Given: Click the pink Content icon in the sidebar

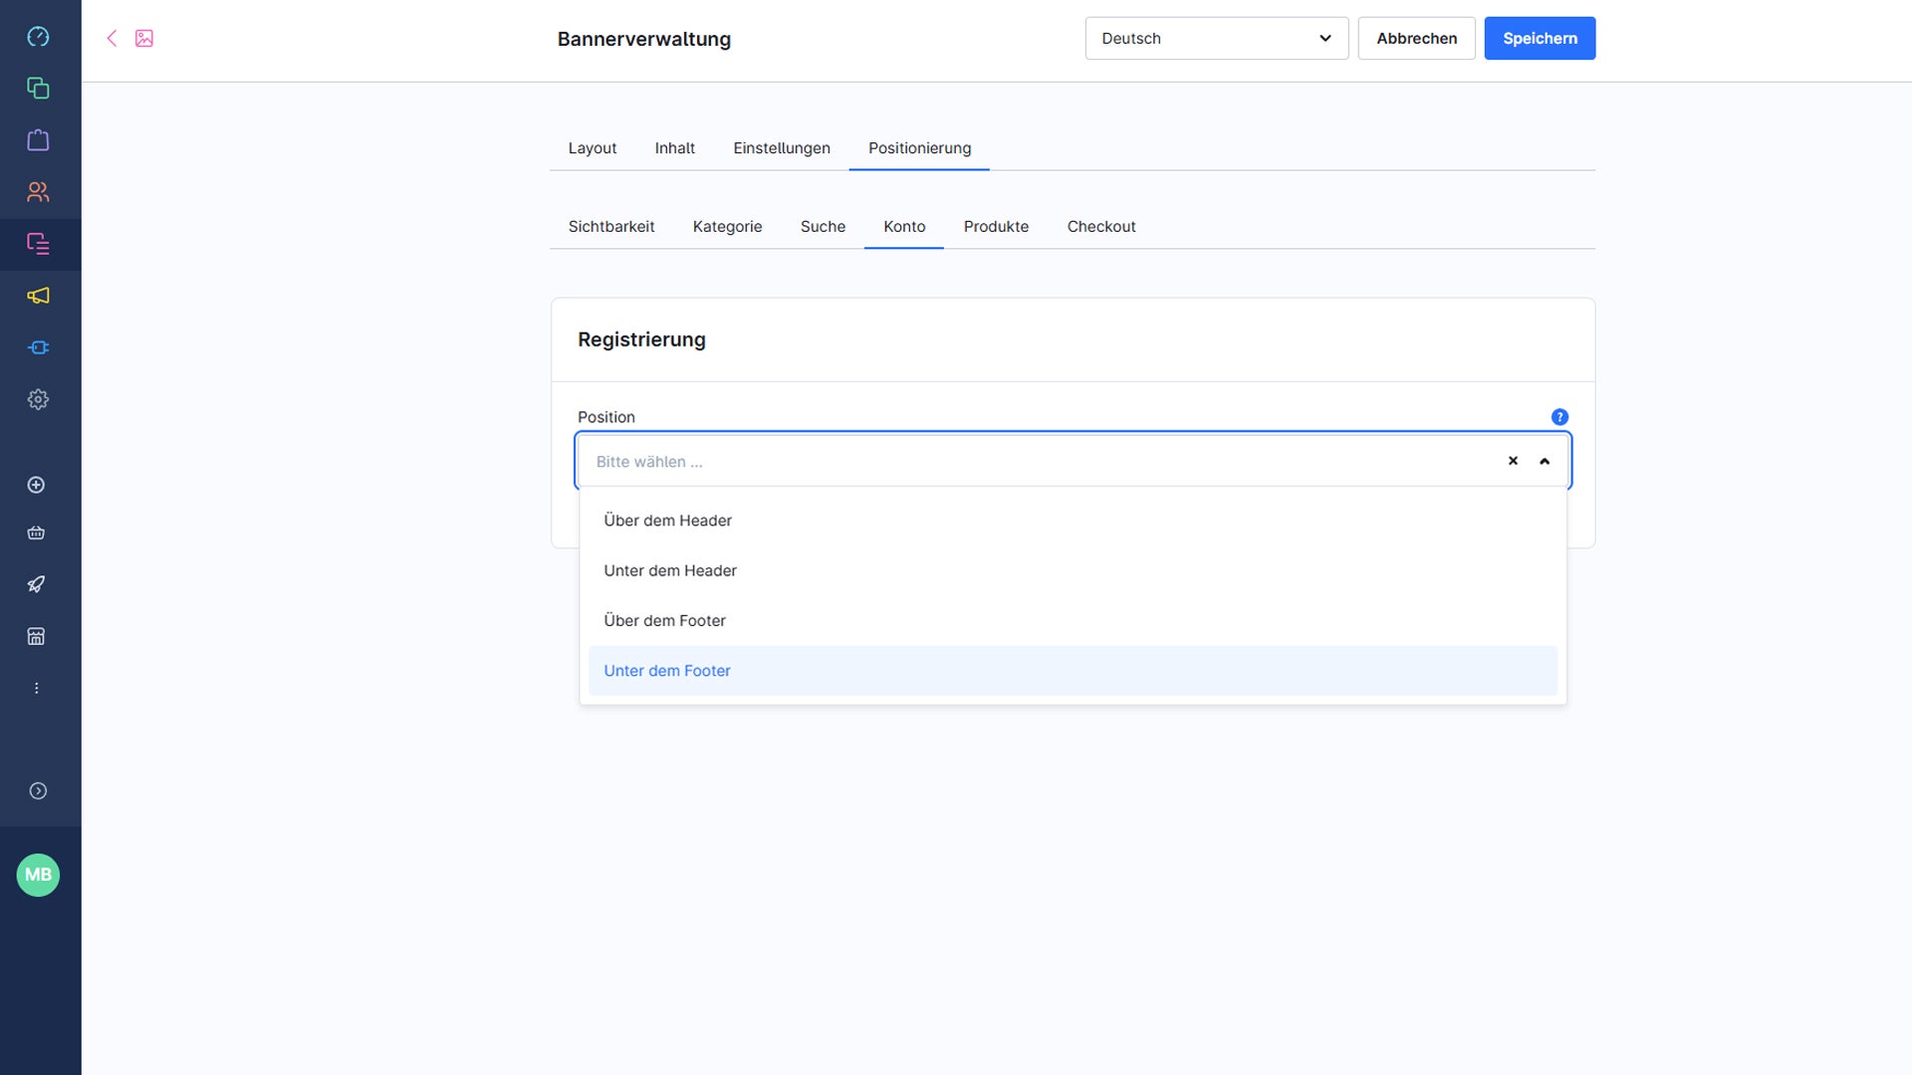Looking at the screenshot, I should [38, 244].
